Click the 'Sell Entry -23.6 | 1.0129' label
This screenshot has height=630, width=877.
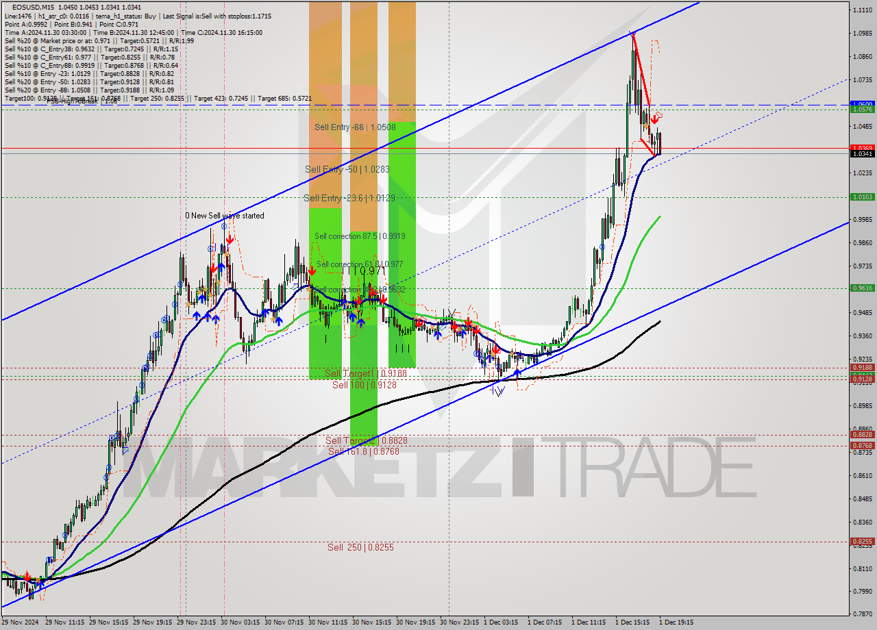(350, 198)
